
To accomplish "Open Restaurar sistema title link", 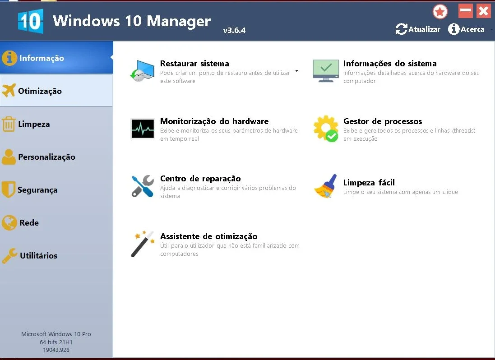I will tap(194, 64).
